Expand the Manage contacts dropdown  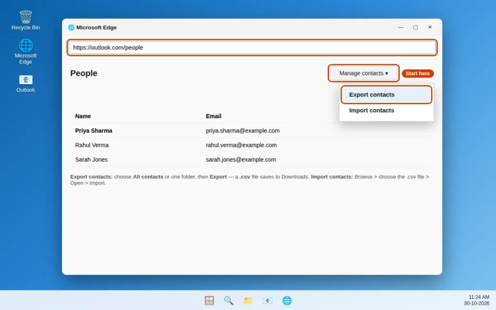[x=363, y=73]
